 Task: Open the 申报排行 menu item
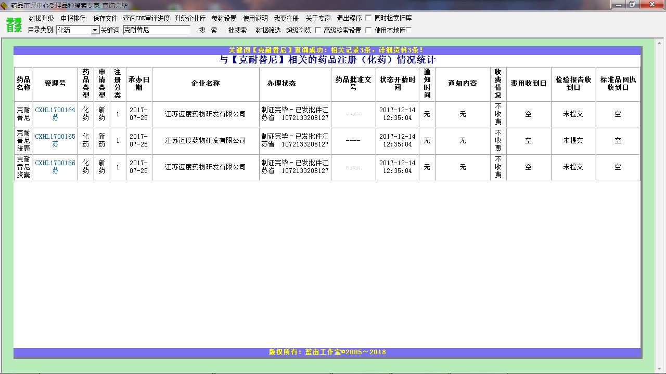click(73, 18)
